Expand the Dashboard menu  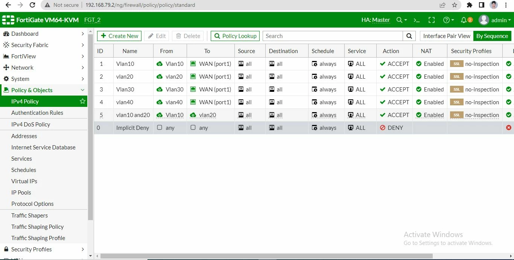pos(82,33)
